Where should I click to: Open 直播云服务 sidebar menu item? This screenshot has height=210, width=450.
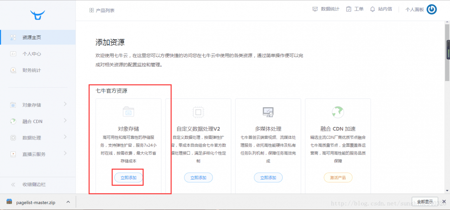[38, 154]
